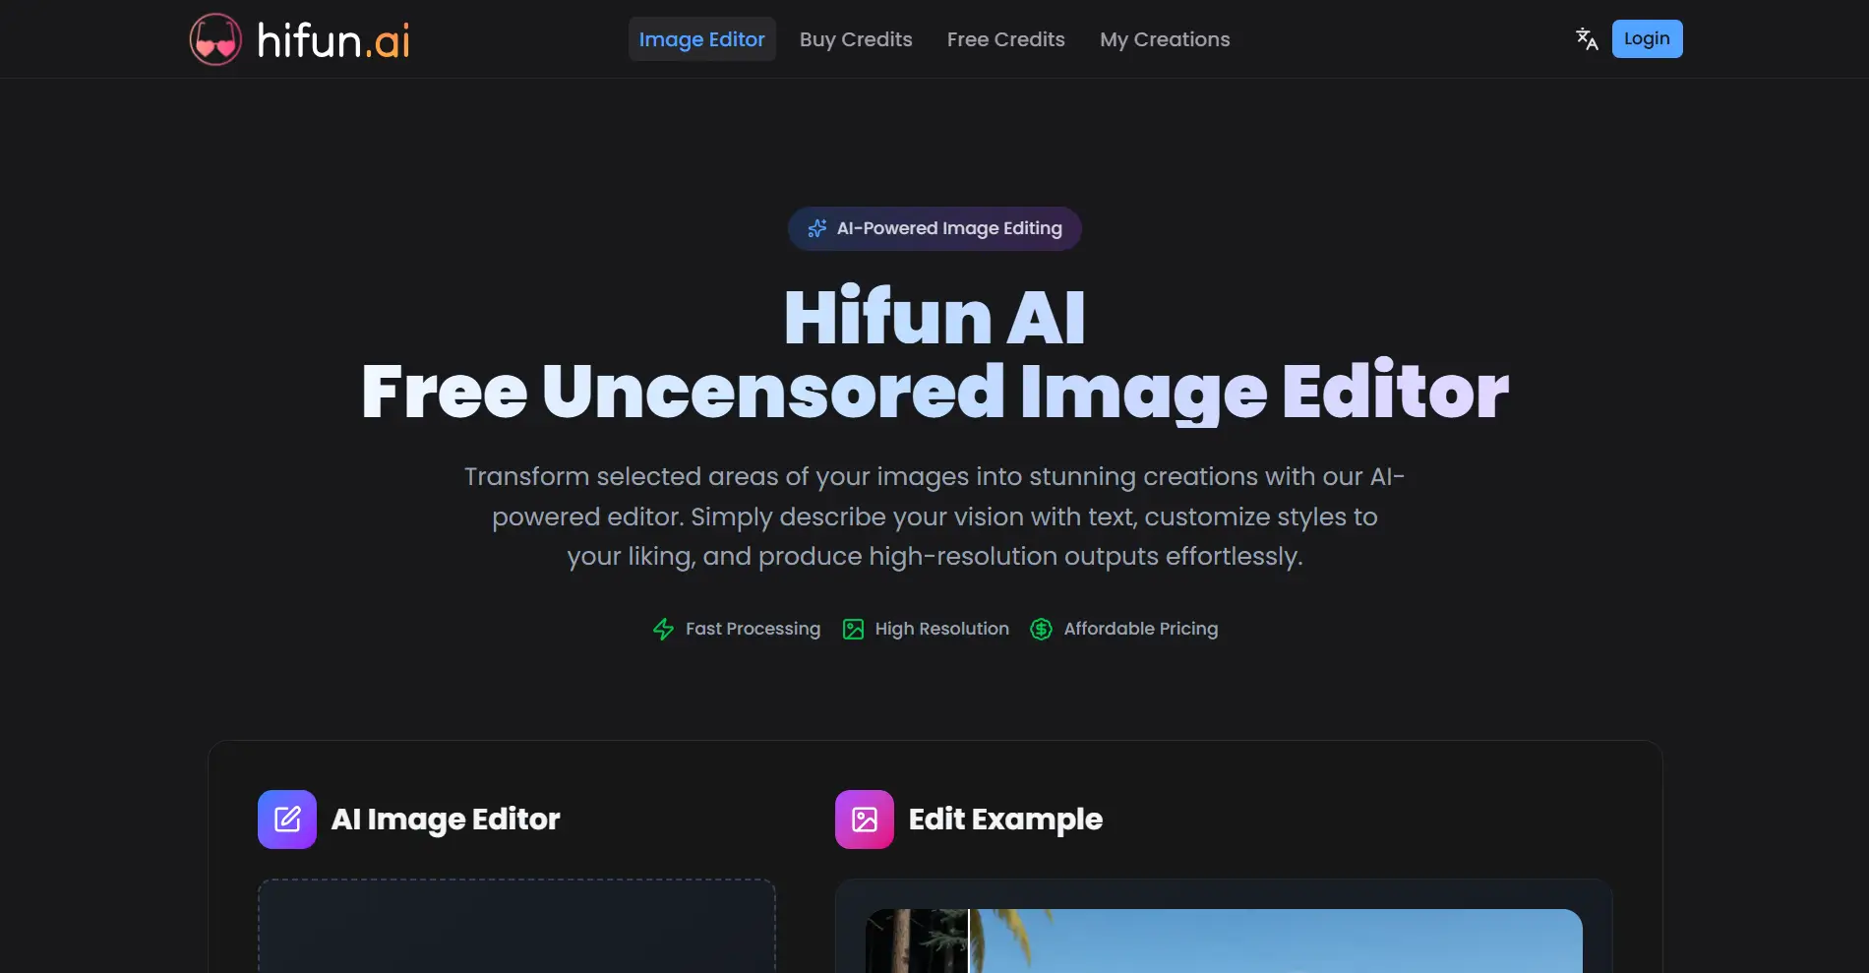This screenshot has width=1869, height=973.
Task: Click the Fast Processing feature label
Action: (753, 629)
